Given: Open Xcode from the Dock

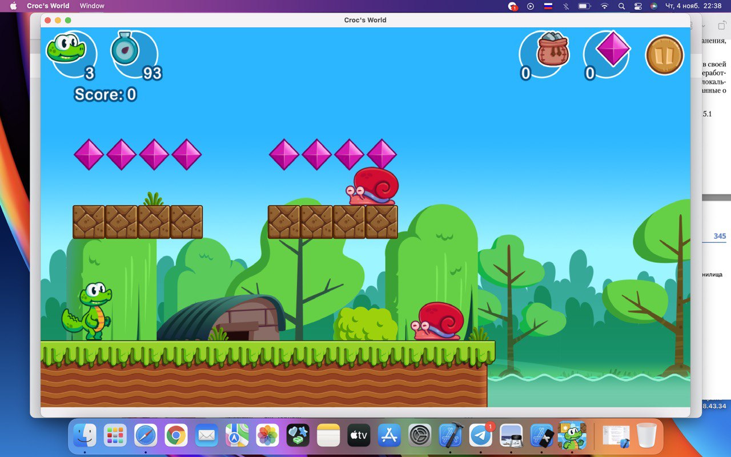Looking at the screenshot, I should 450,436.
